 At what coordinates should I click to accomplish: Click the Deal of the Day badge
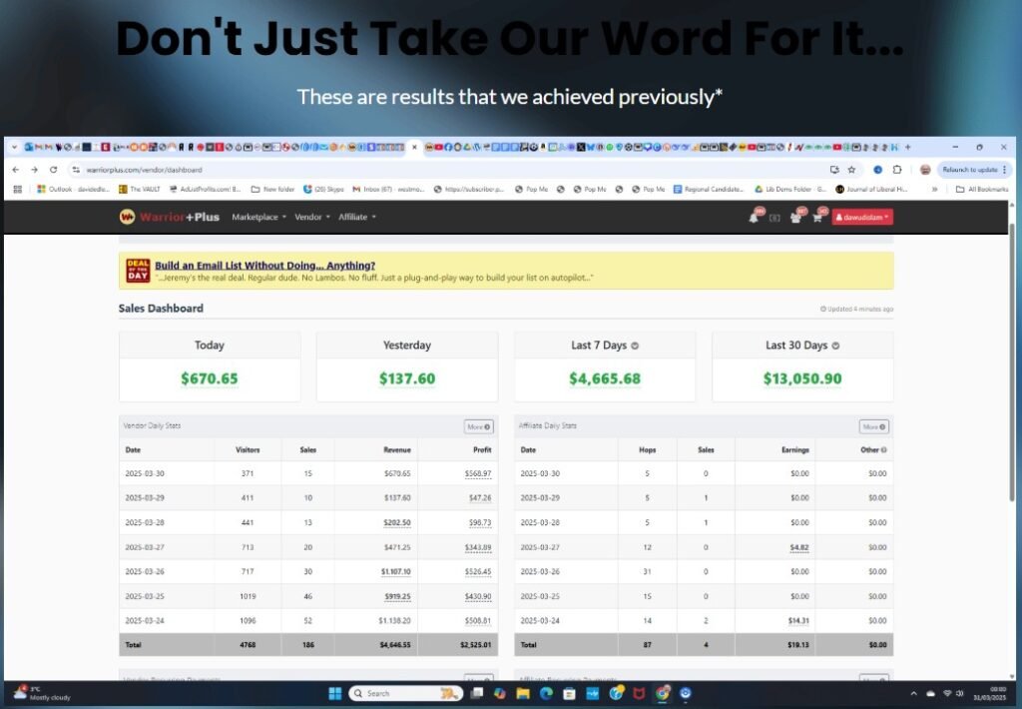138,271
